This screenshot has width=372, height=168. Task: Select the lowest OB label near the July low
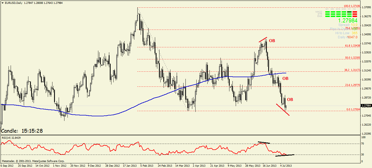tap(290, 100)
